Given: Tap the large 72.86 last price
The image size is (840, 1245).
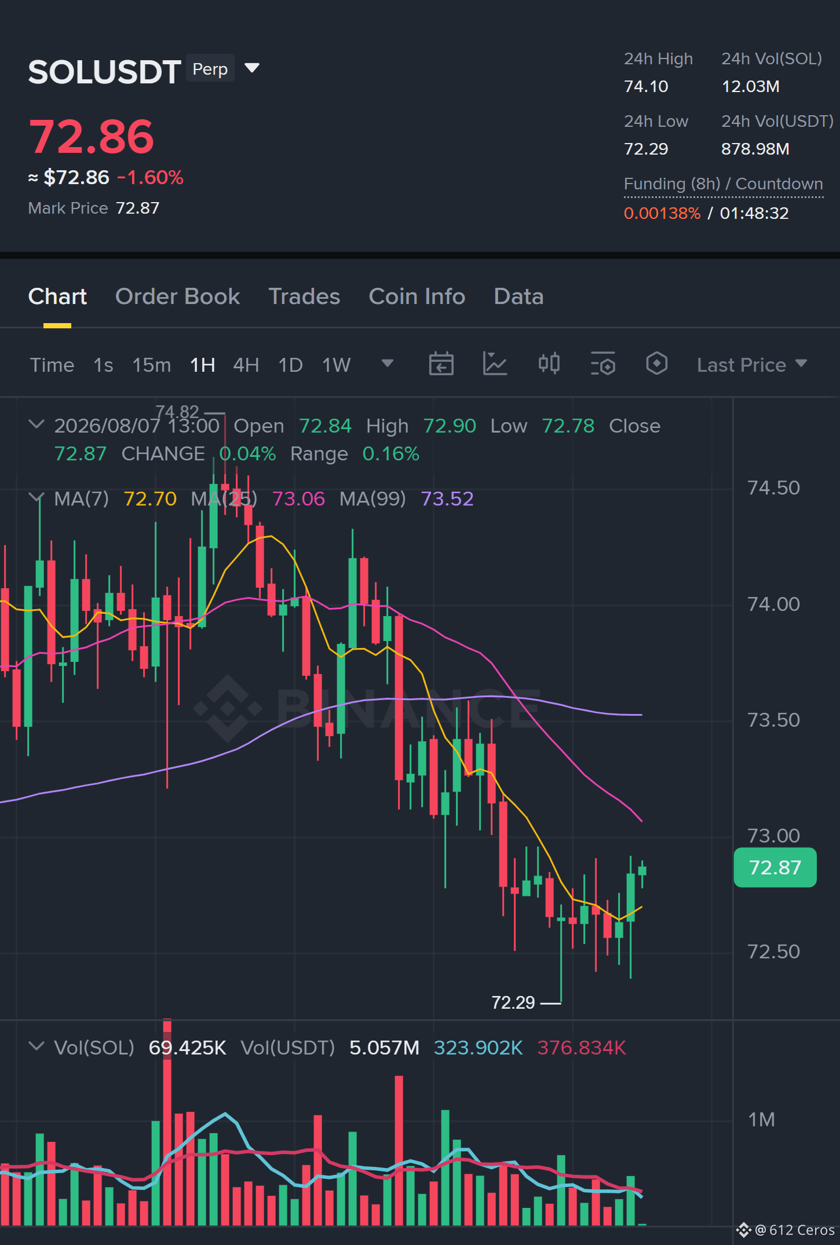Looking at the screenshot, I should click(x=91, y=137).
